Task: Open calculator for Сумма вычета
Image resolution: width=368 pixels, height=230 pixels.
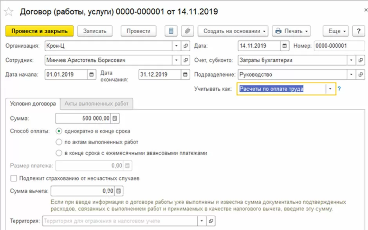Action: point(119,191)
